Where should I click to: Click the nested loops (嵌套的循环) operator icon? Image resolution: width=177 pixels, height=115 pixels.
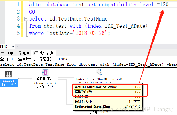pyautogui.click(x=45, y=72)
